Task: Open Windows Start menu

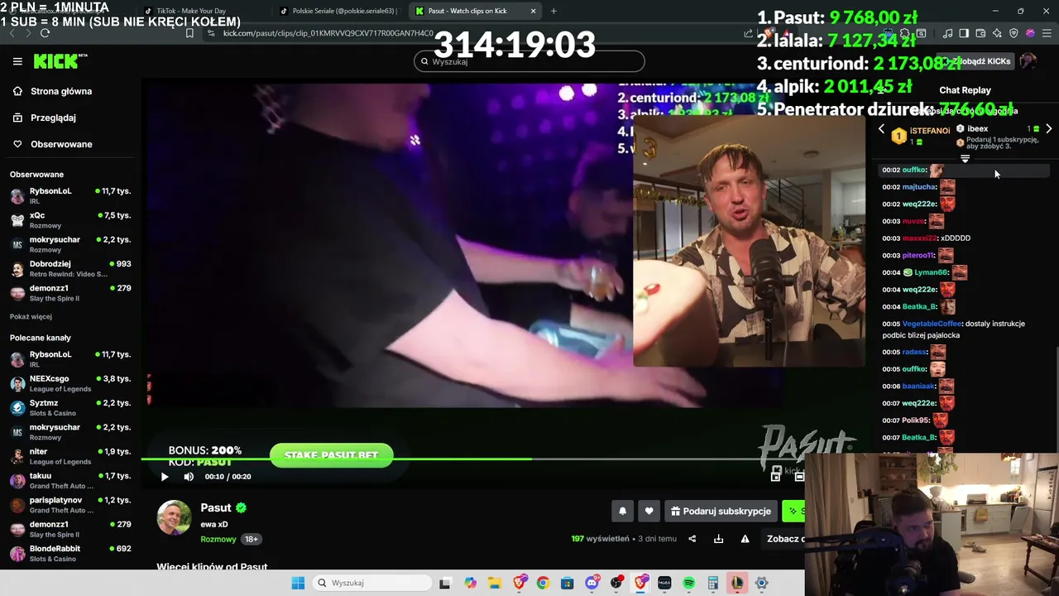Action: click(x=298, y=583)
